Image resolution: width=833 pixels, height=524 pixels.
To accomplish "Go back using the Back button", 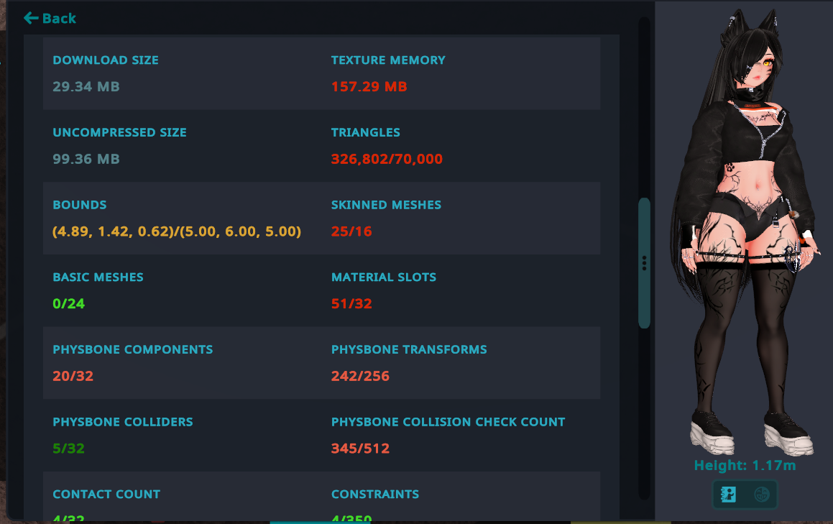I will [50, 19].
